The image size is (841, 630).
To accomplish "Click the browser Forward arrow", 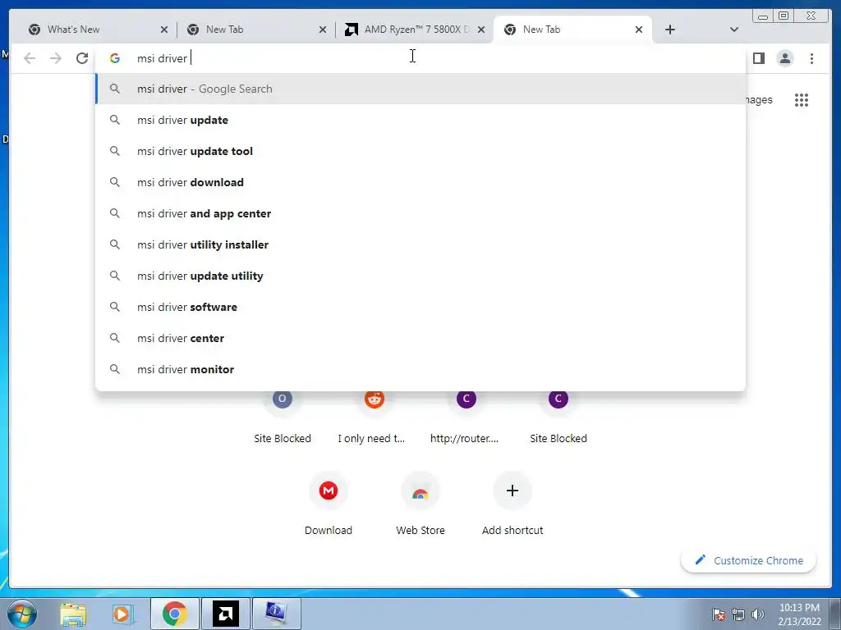I will (x=56, y=58).
